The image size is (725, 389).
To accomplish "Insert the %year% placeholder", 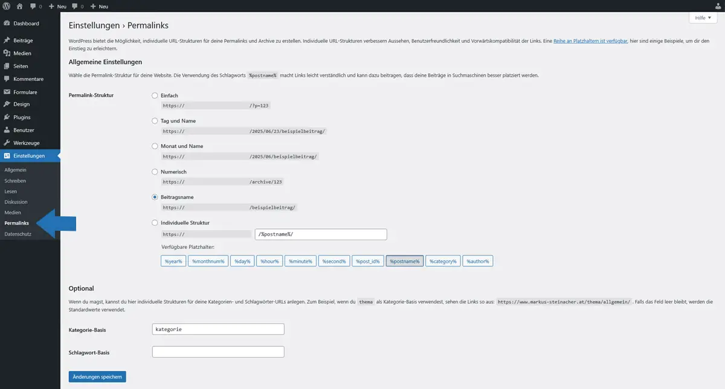I will point(173,261).
